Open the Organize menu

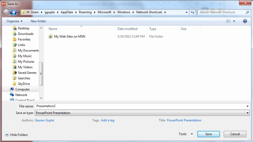point(14,21)
